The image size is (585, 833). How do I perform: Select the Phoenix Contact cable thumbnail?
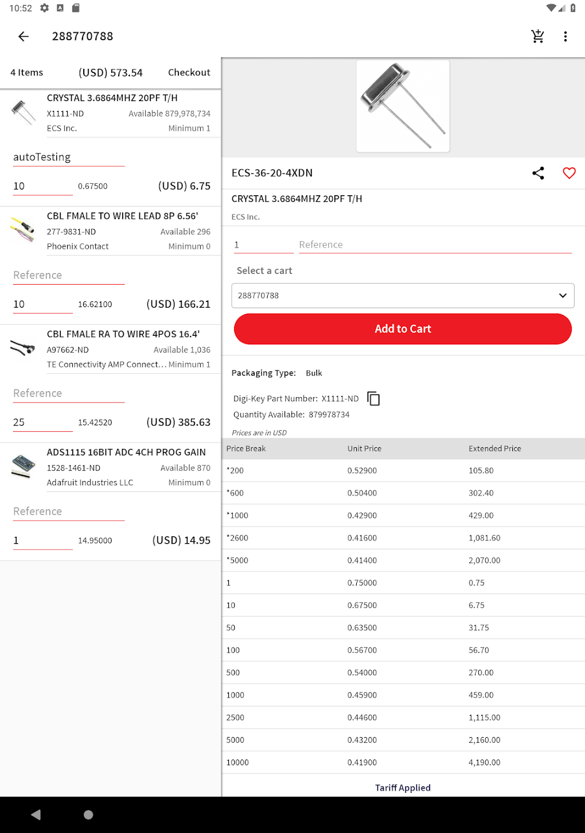pyautogui.click(x=23, y=230)
